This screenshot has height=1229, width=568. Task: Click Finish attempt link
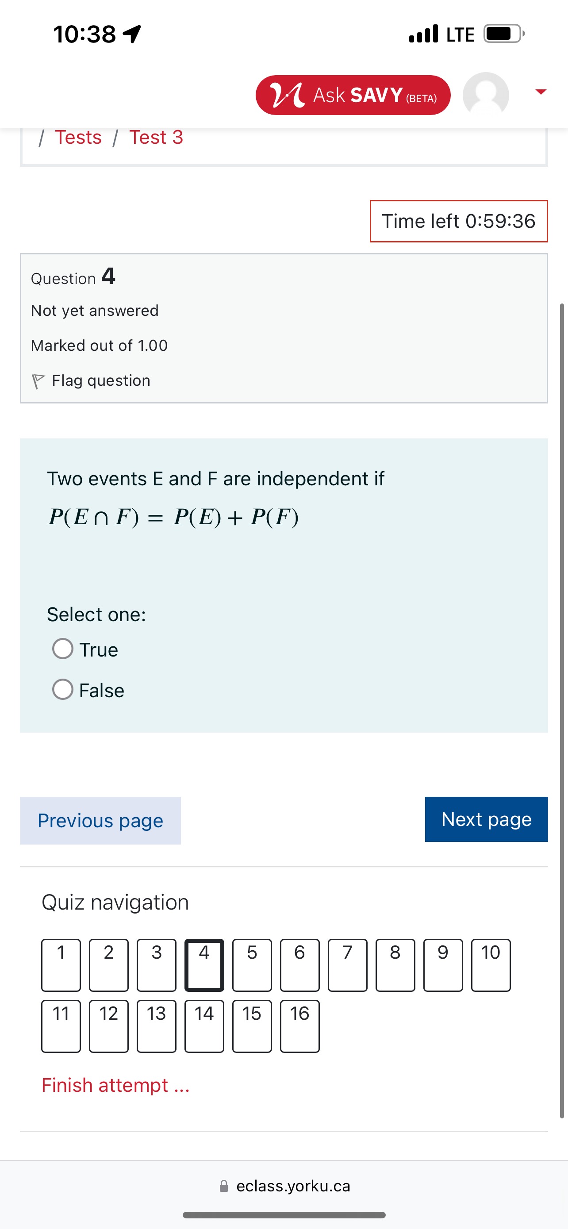[115, 1085]
